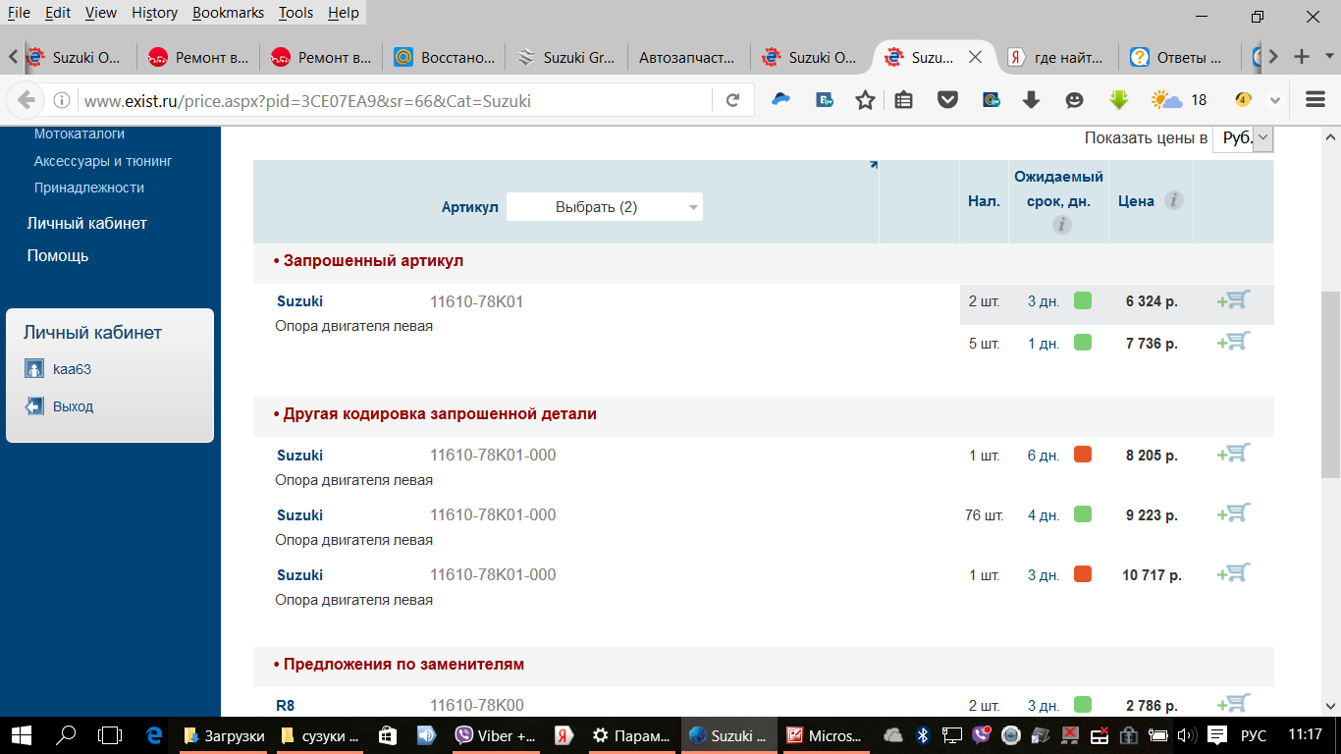
Task: Open Viber from taskbar
Action: pos(498,735)
